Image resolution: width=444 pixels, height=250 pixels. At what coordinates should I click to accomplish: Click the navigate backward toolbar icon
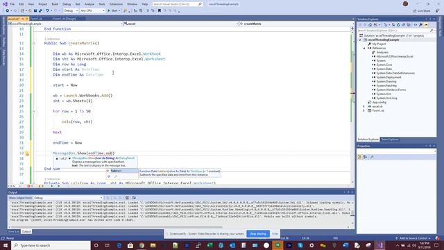click(8, 11)
